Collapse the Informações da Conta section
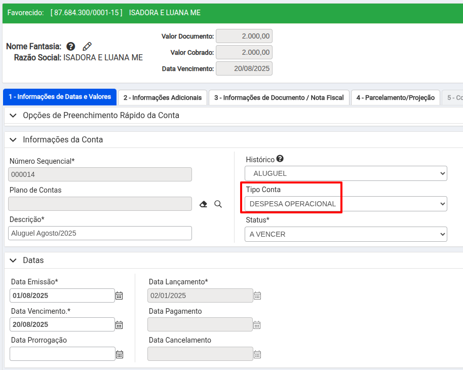Viewport: 463px width, 370px height. [x=13, y=139]
